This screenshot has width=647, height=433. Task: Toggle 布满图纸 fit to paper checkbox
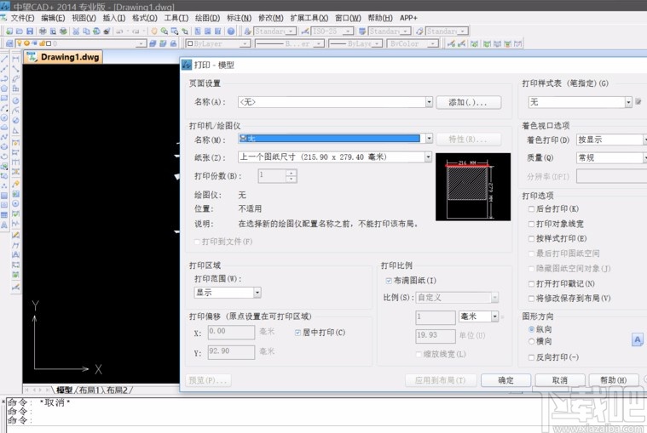tap(388, 281)
